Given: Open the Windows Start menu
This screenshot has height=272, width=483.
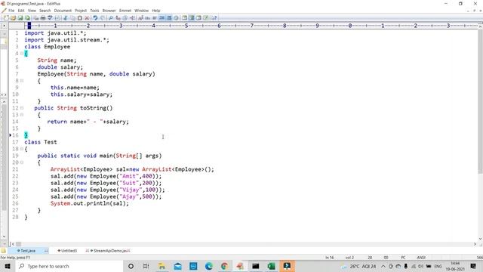Looking at the screenshot, I should click(8, 266).
